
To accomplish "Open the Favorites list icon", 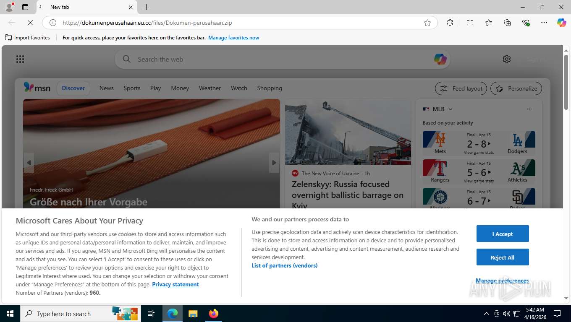I will coord(489,23).
